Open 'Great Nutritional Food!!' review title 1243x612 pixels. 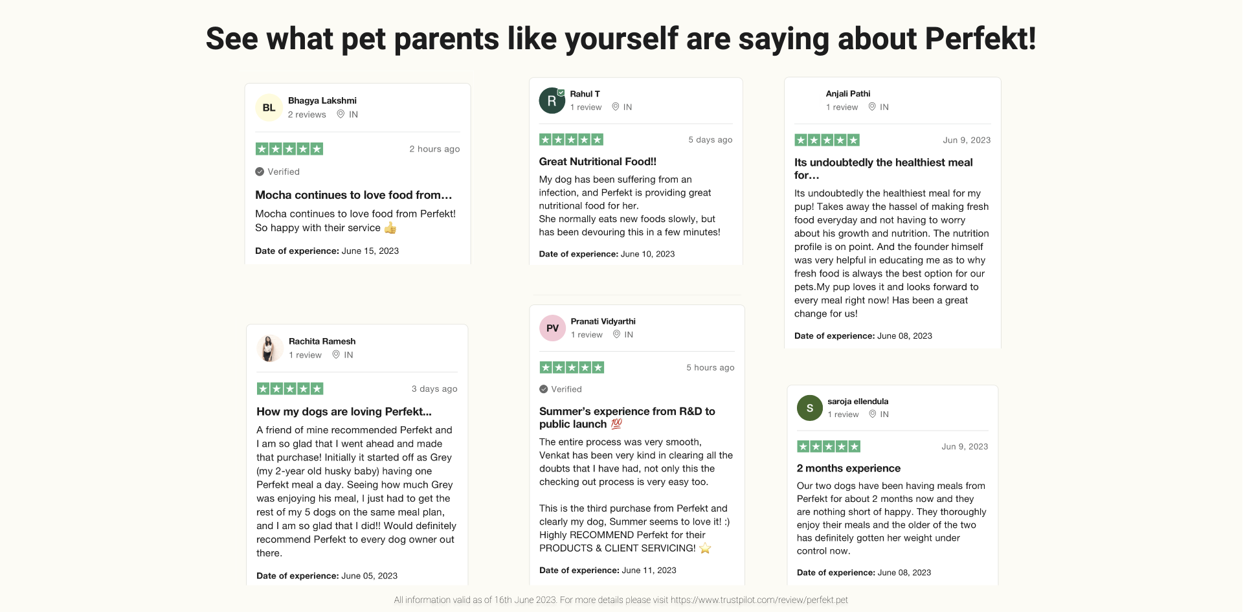598,161
